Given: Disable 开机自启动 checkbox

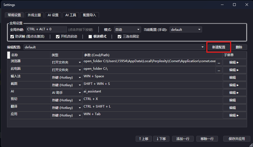Looking at the screenshot, I should pos(58,36).
